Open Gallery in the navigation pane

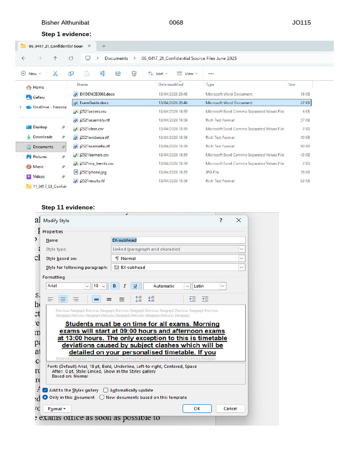[x=39, y=97]
